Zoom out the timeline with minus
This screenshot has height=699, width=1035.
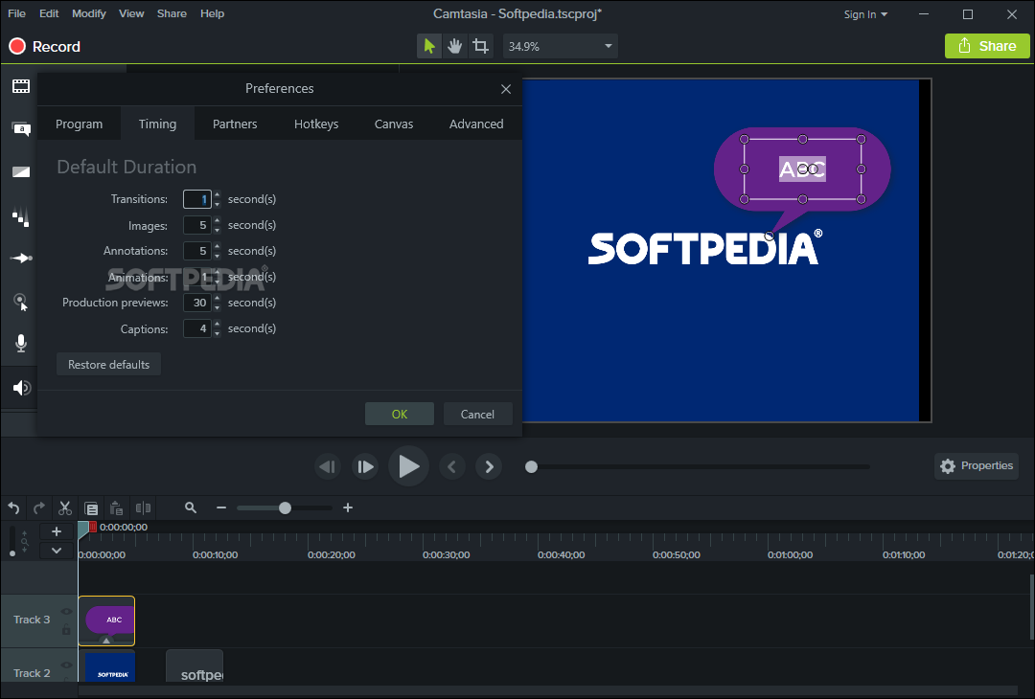[221, 507]
